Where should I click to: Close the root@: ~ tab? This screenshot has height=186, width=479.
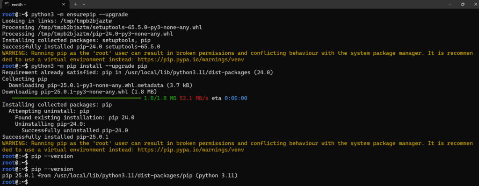point(64,4)
